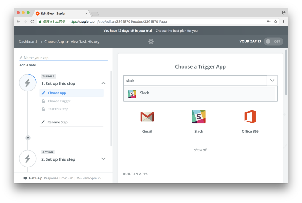
Task: Click the browser forward arrow
Action: pos(25,21)
